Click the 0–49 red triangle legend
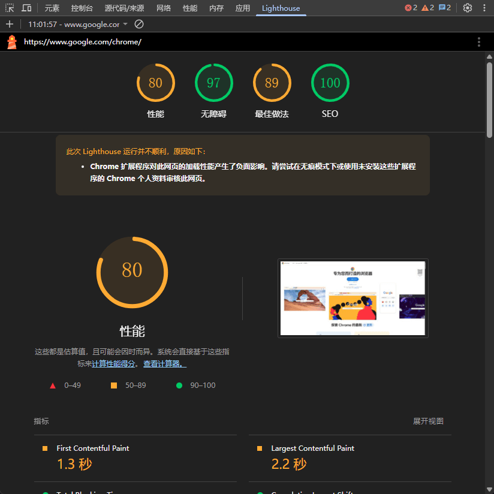Image resolution: width=494 pixels, height=494 pixels. click(65, 385)
